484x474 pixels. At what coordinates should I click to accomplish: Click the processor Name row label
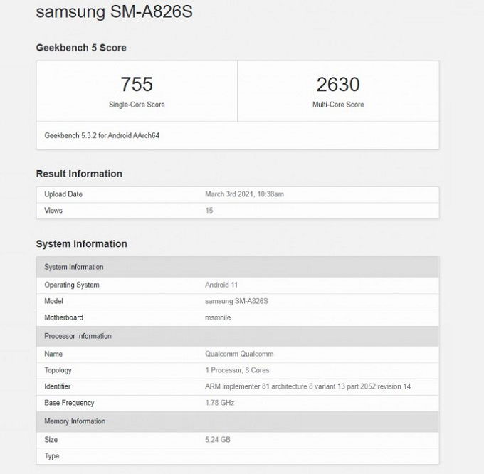[x=53, y=354]
